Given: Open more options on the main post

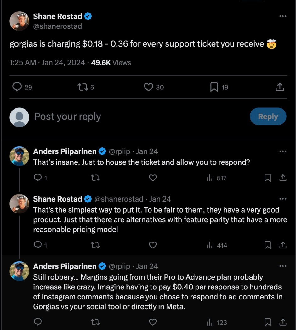Looking at the screenshot, I should 283,16.
